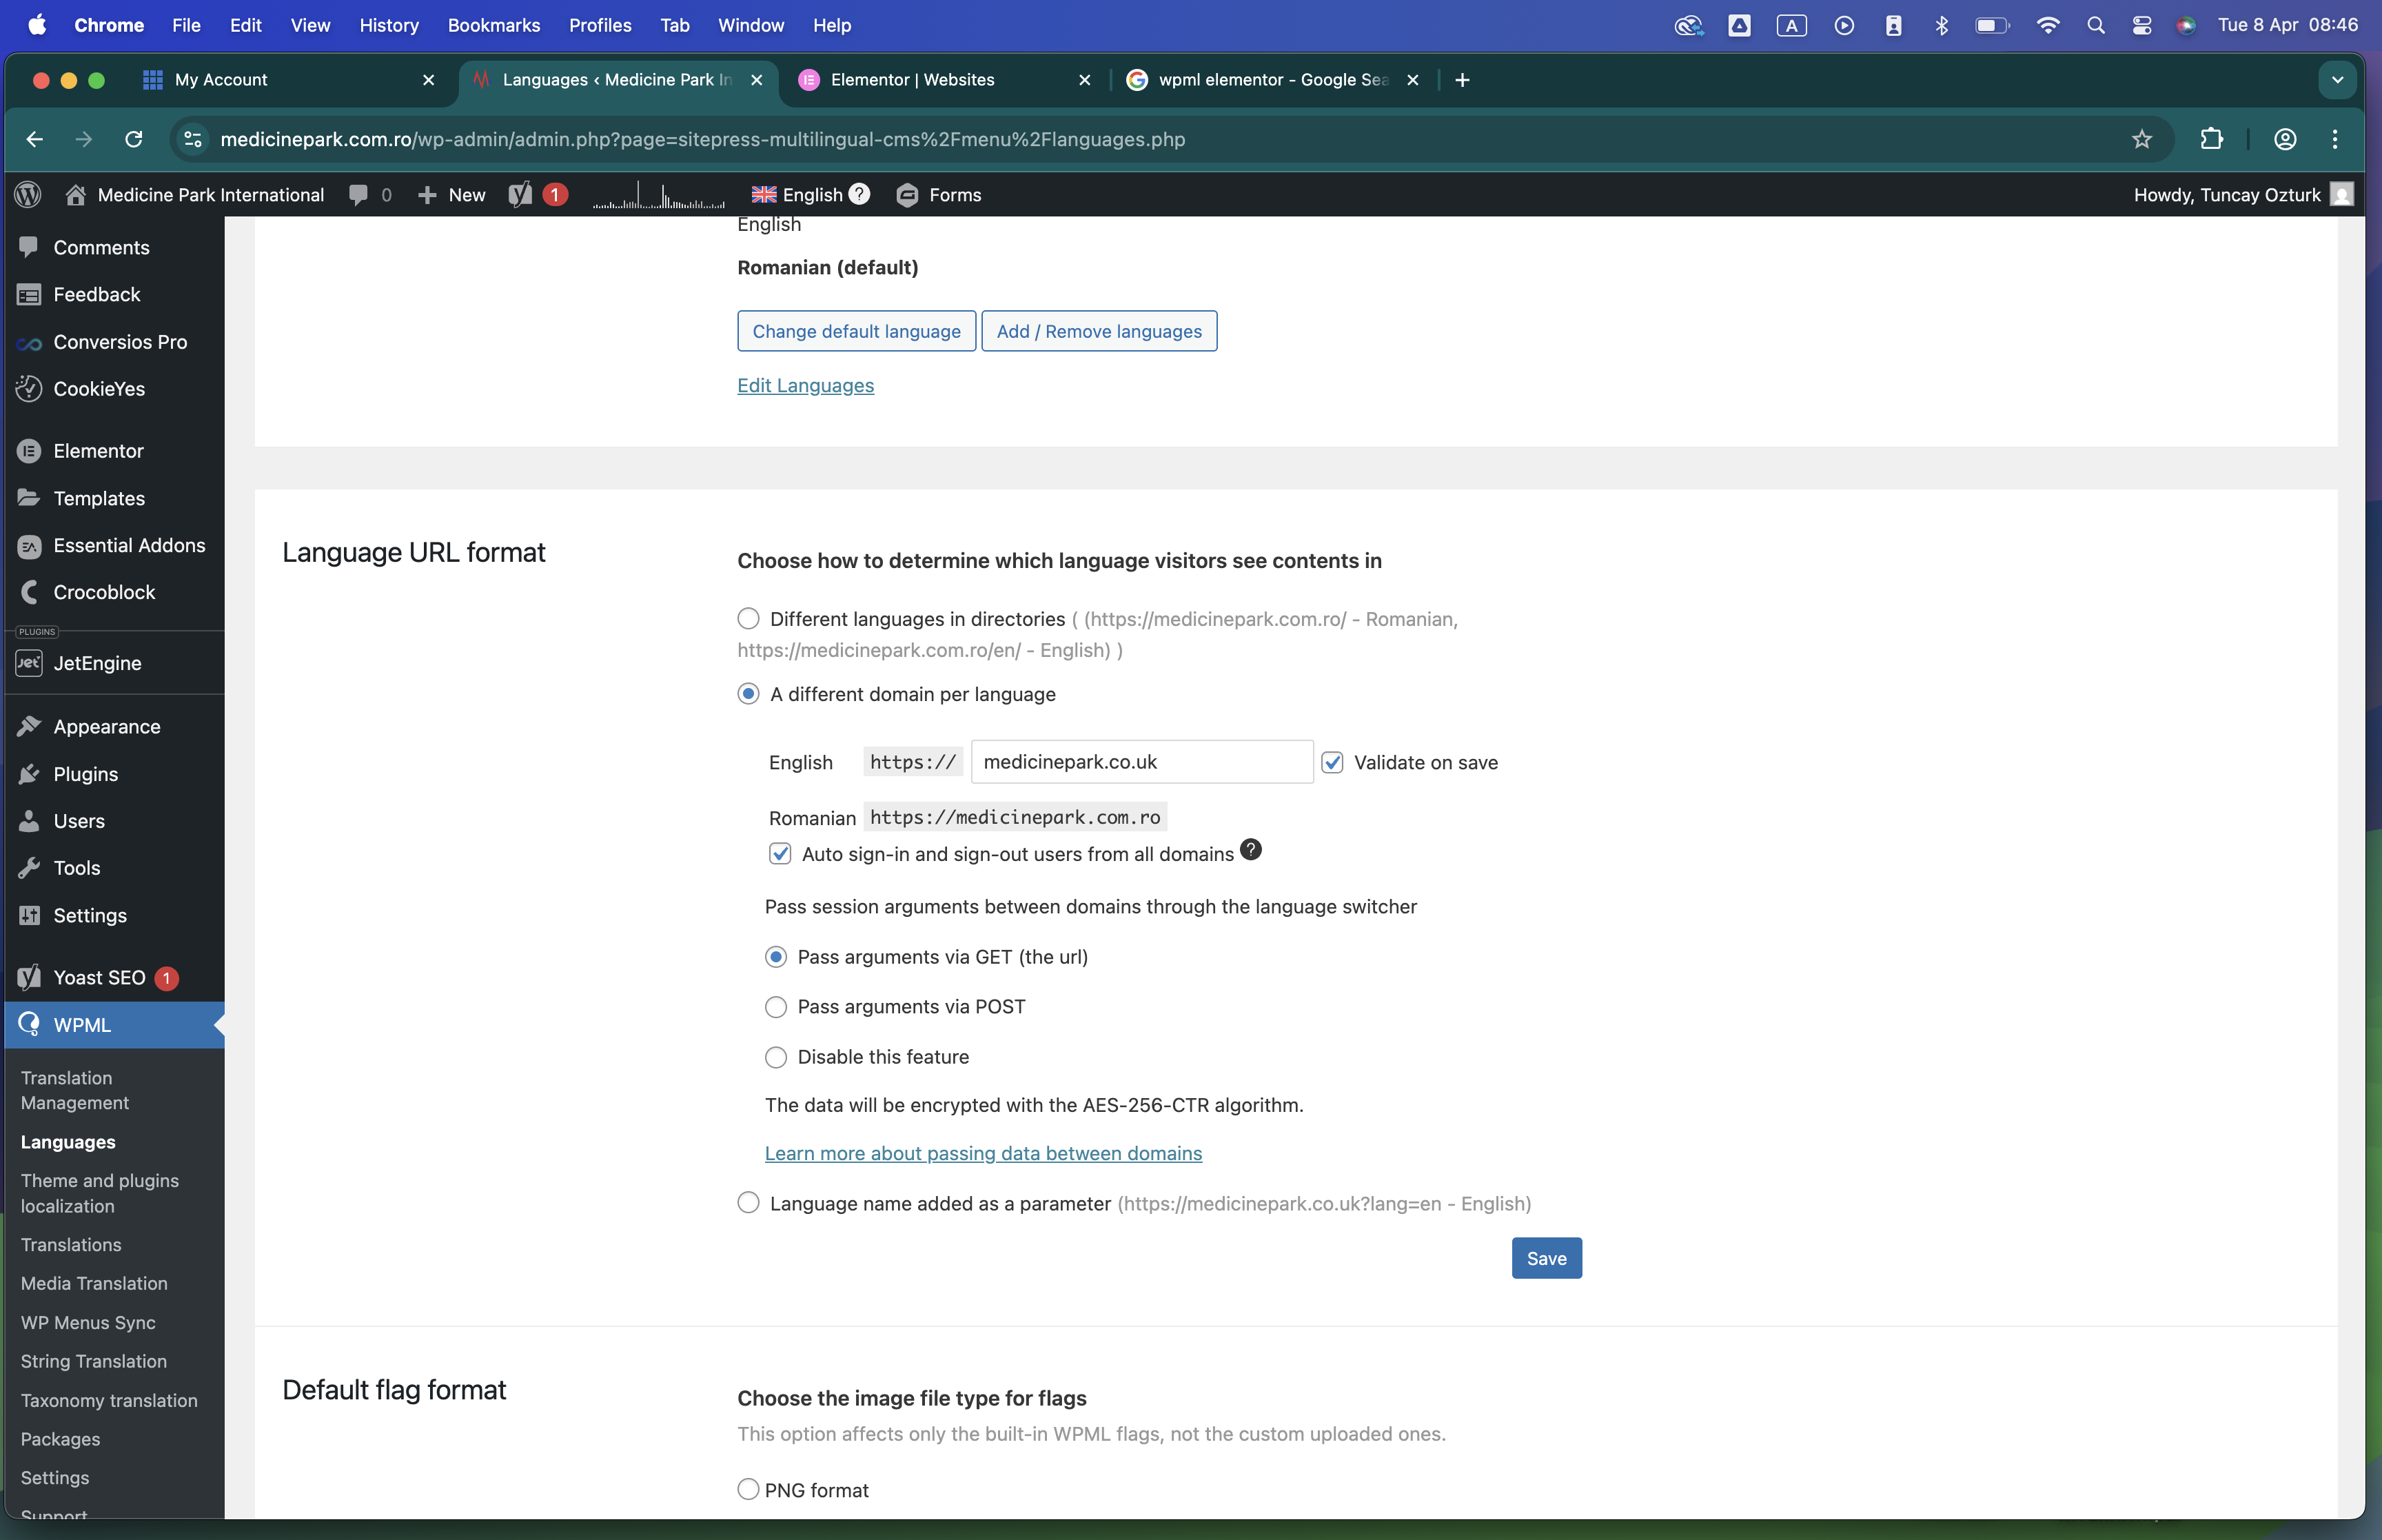This screenshot has width=2382, height=1540.
Task: Open the Forms icon in admin bar
Action: (906, 194)
